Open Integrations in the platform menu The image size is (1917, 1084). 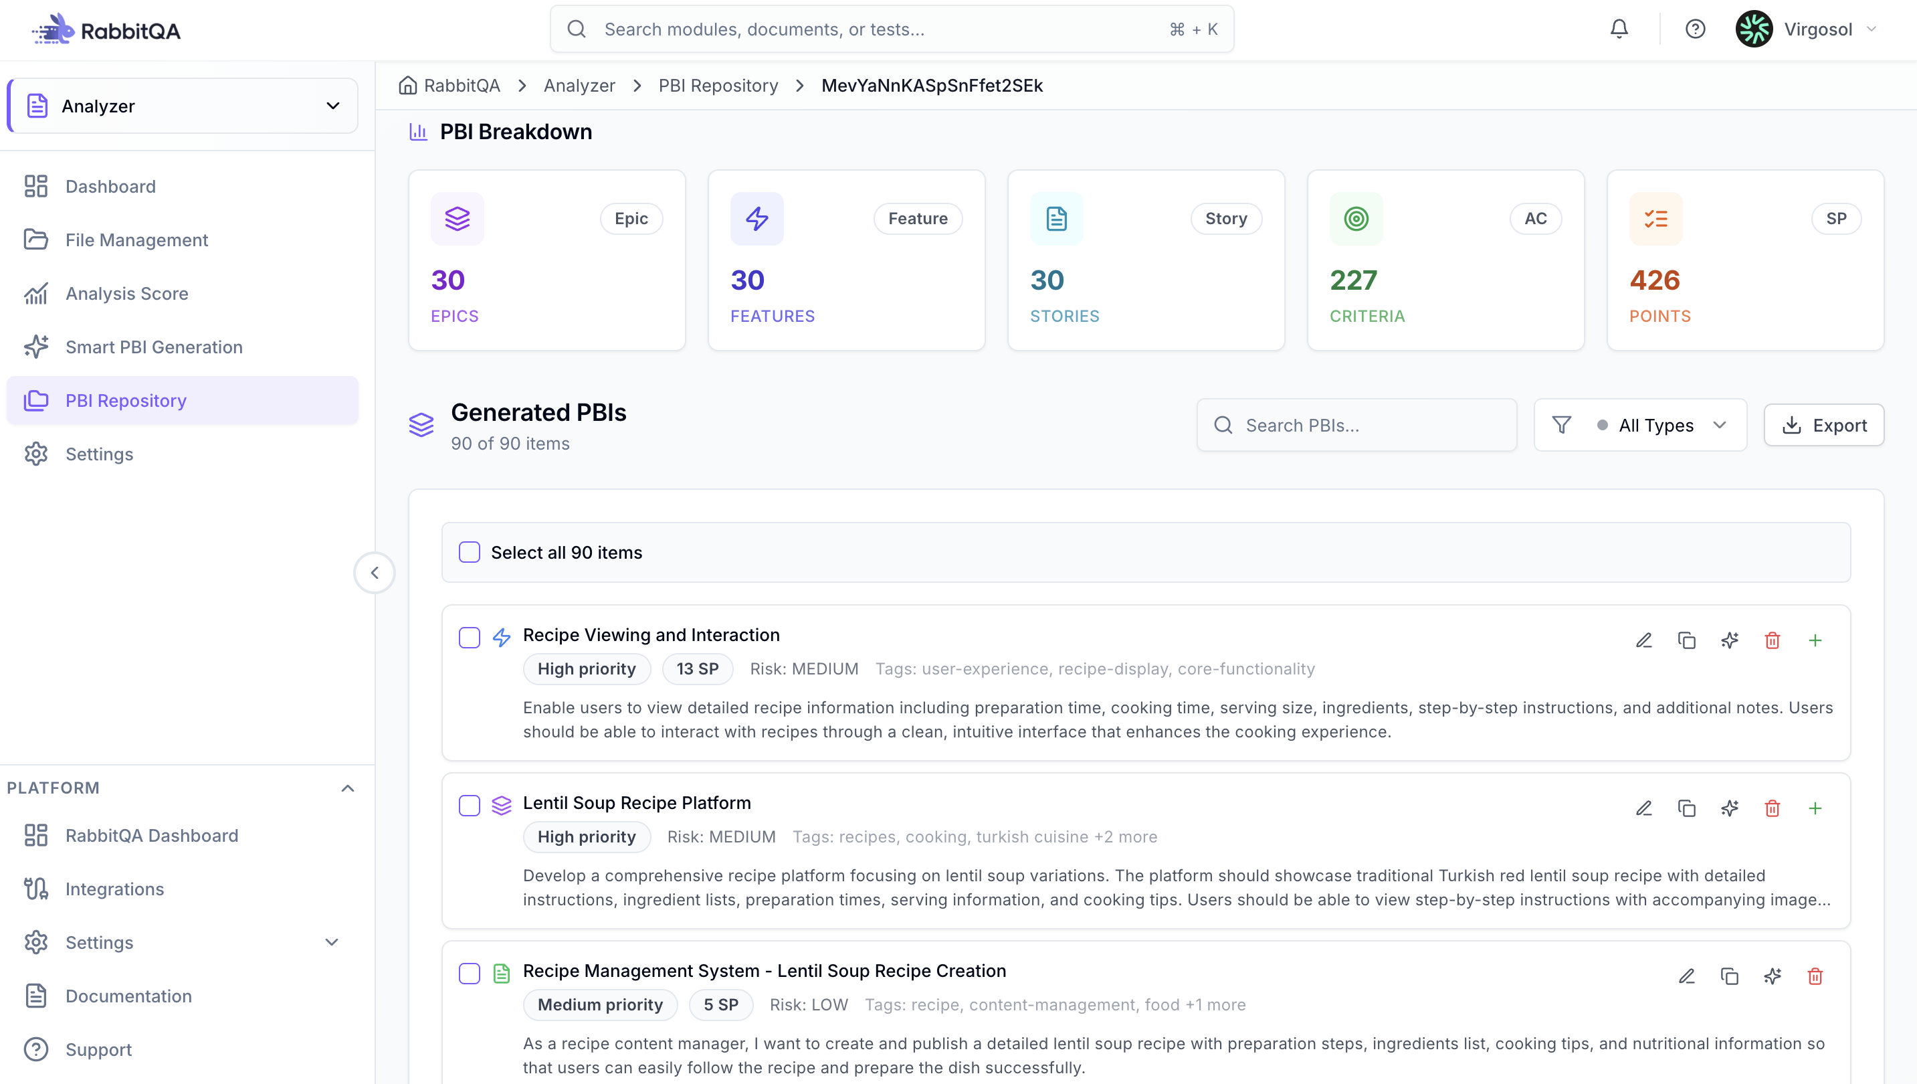click(x=183, y=889)
